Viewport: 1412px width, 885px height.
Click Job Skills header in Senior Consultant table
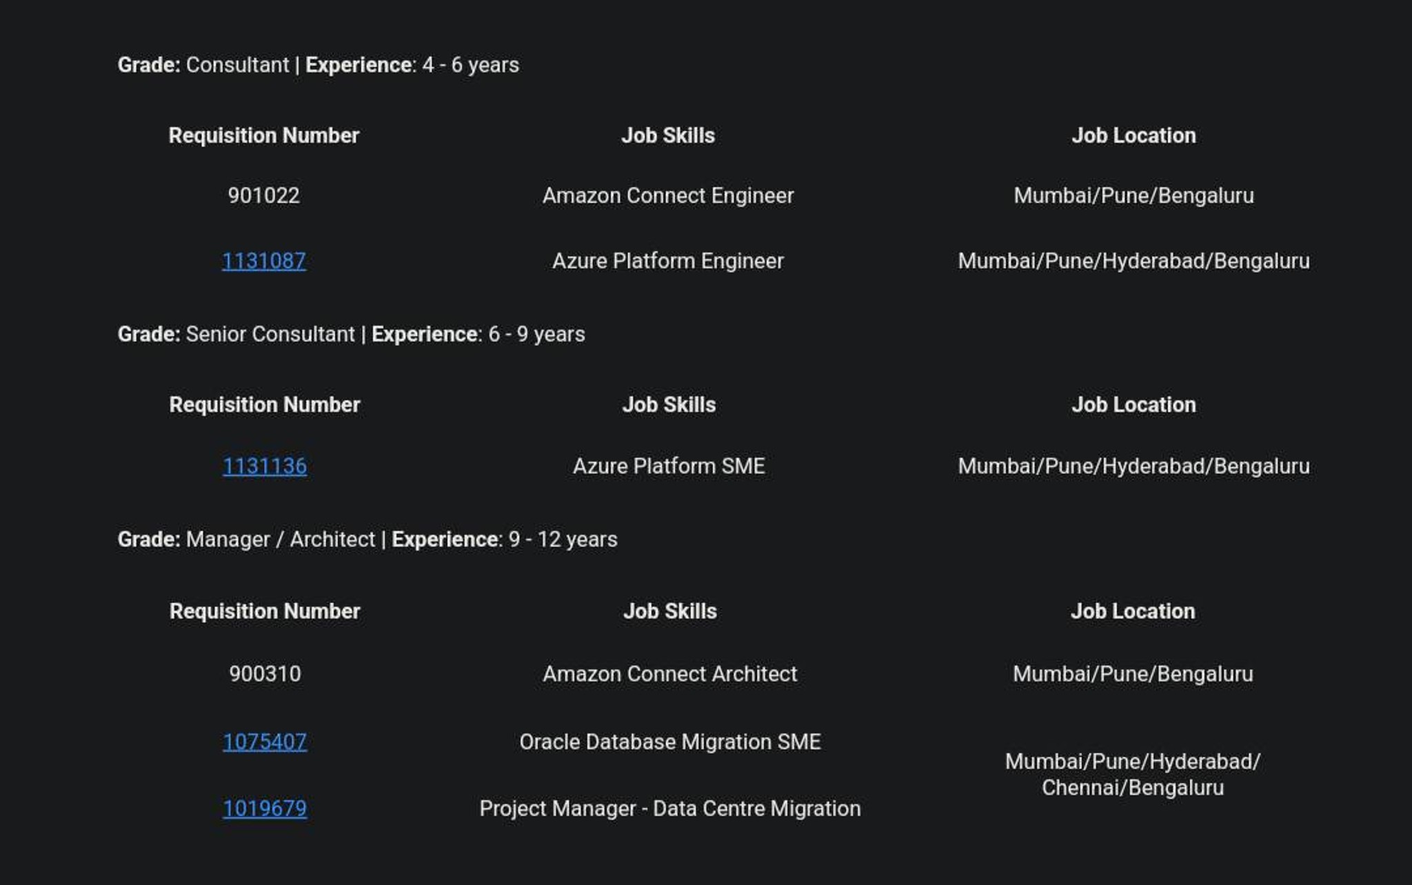click(669, 405)
